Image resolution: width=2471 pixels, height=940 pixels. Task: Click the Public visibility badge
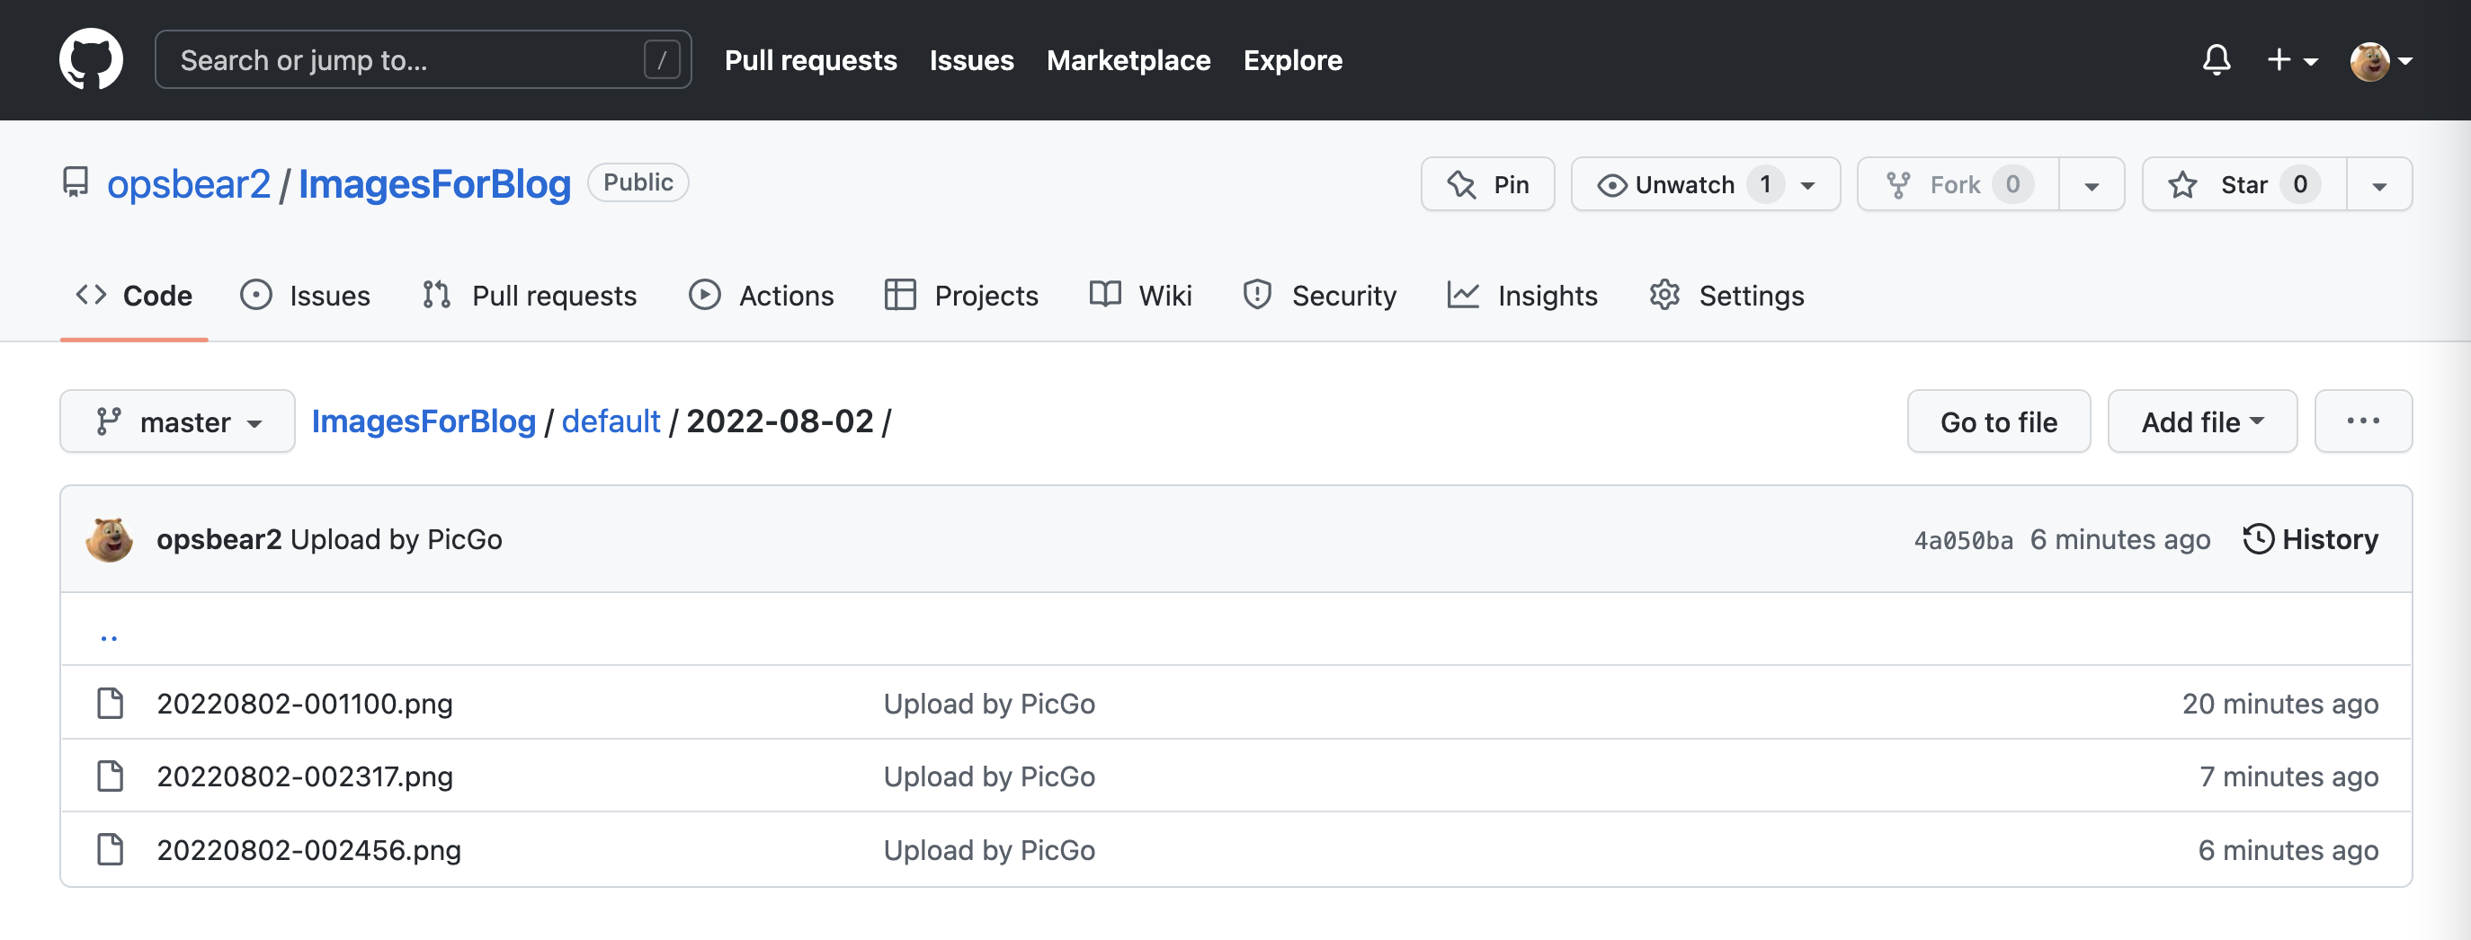tap(638, 182)
